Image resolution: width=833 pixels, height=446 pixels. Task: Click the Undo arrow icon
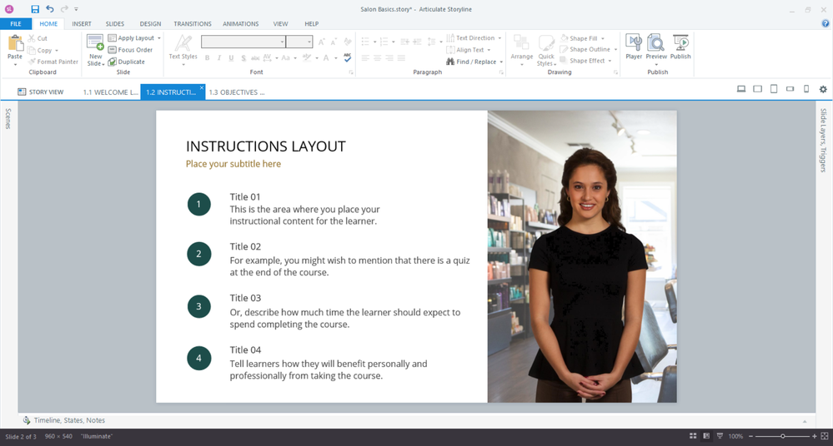click(x=49, y=9)
